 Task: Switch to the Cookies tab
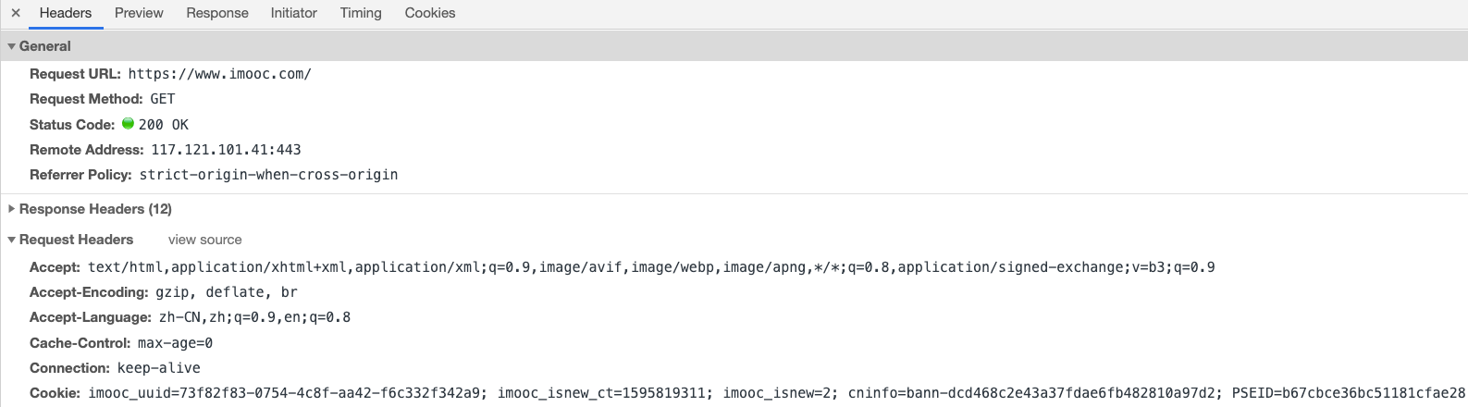point(430,13)
